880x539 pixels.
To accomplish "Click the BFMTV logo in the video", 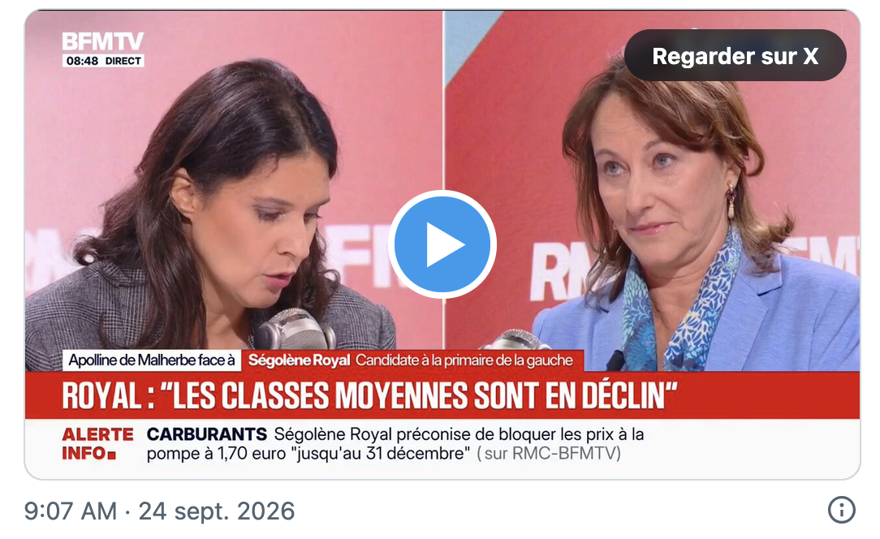I will [103, 41].
